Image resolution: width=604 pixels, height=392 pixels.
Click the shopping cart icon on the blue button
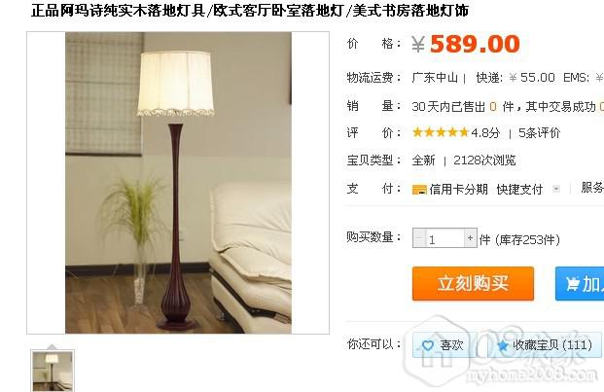coord(573,285)
